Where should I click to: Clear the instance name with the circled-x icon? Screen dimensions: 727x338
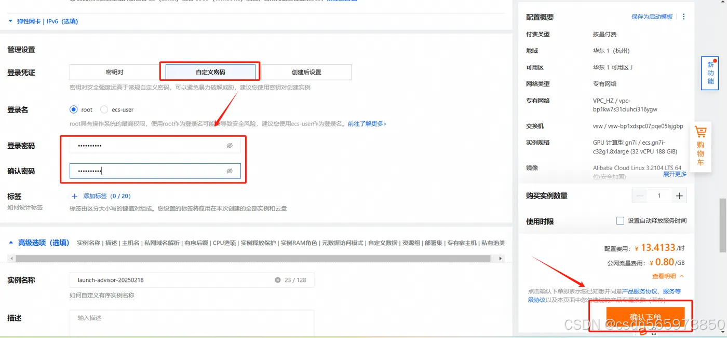pyautogui.click(x=278, y=279)
